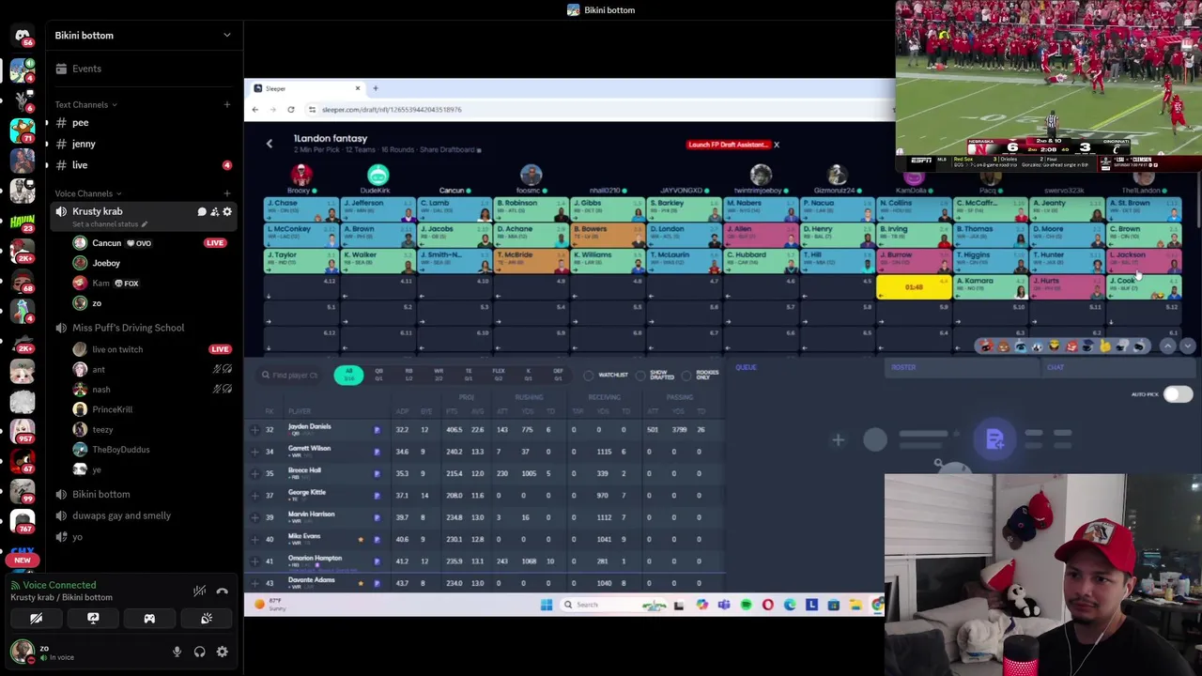
Task: Launch FP Draft Assistant button
Action: pos(728,145)
